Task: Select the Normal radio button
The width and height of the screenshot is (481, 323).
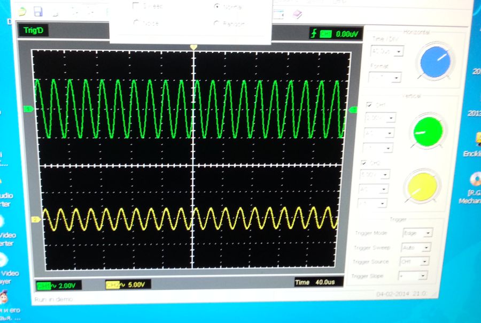Action: [216, 6]
